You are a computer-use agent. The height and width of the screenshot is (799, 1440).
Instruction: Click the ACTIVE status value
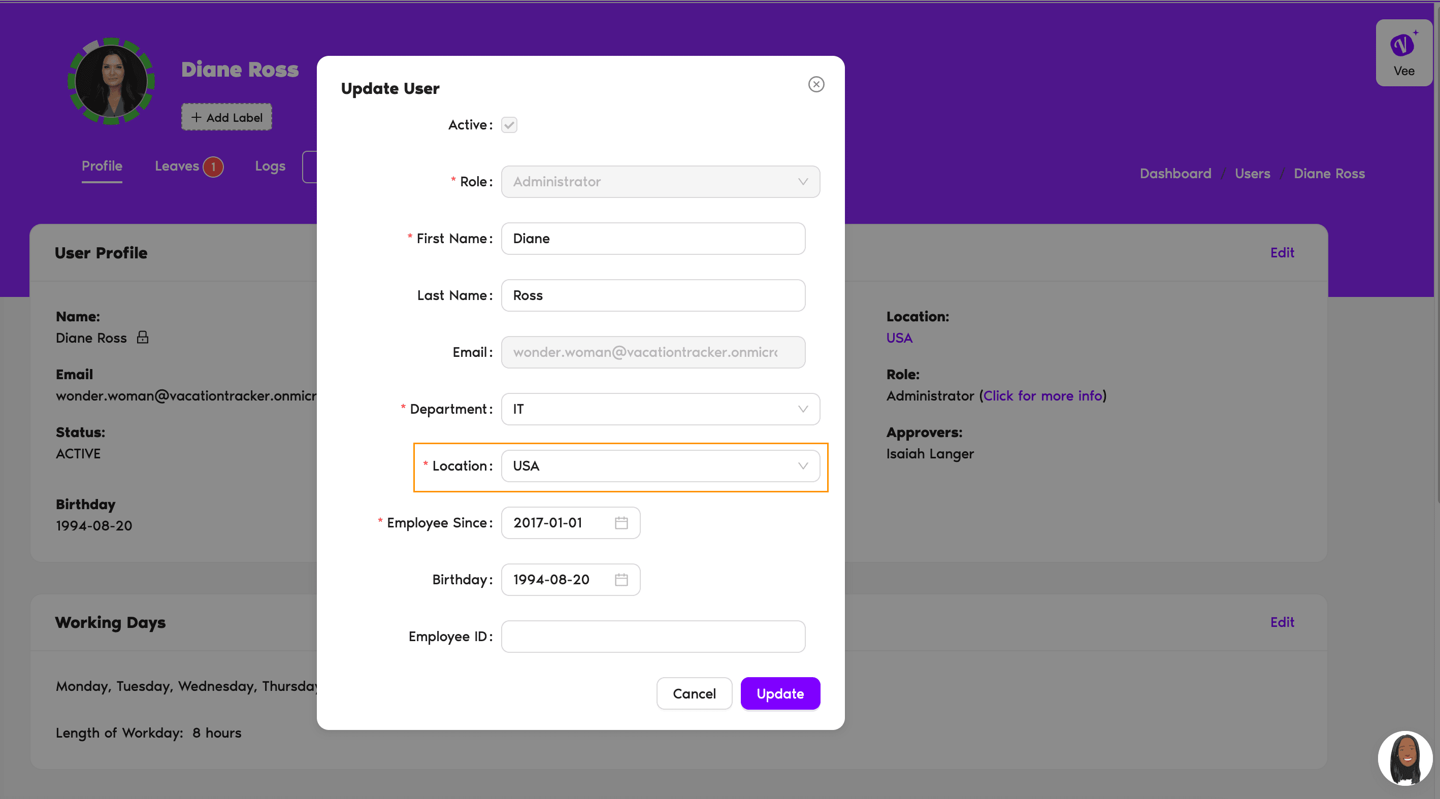78,454
